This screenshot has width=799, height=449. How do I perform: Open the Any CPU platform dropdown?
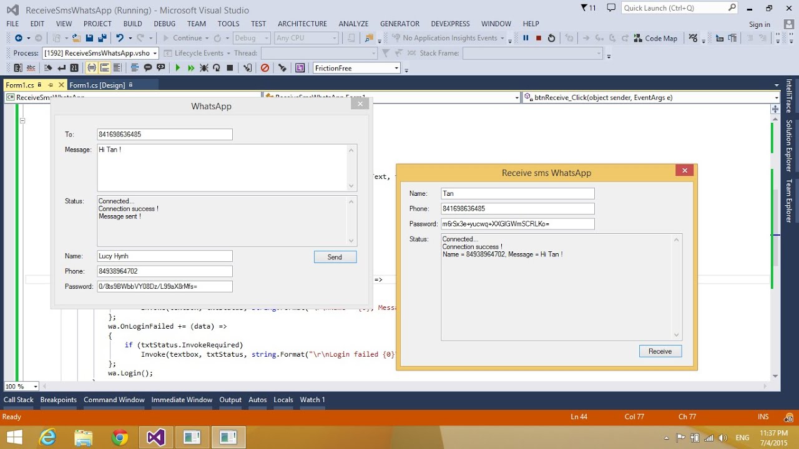pyautogui.click(x=306, y=38)
